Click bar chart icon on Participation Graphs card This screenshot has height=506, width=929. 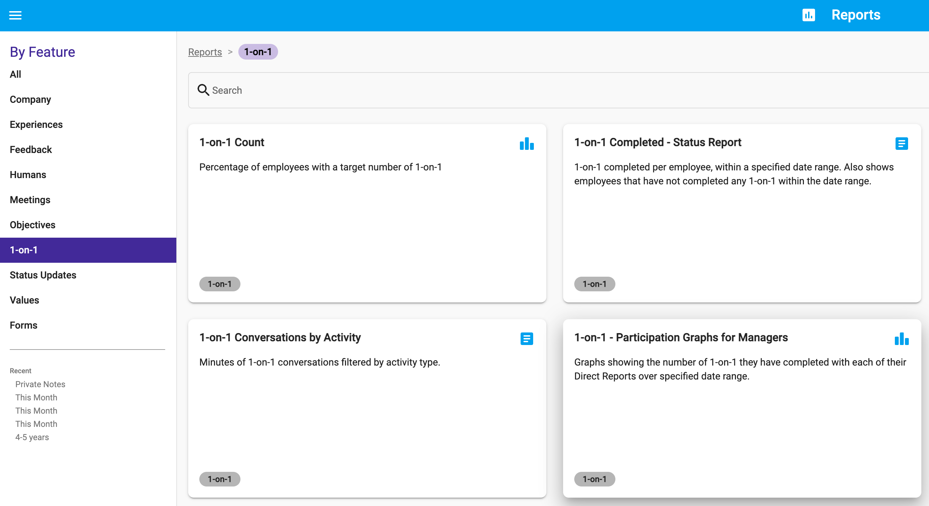tap(901, 339)
